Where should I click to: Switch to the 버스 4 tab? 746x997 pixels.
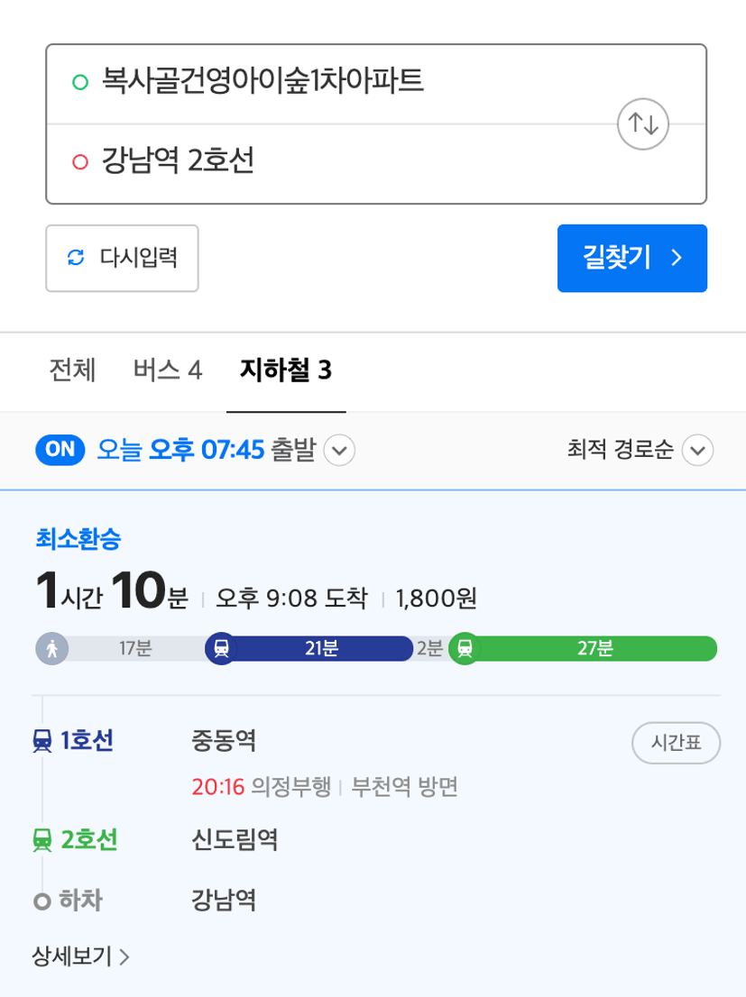(168, 370)
